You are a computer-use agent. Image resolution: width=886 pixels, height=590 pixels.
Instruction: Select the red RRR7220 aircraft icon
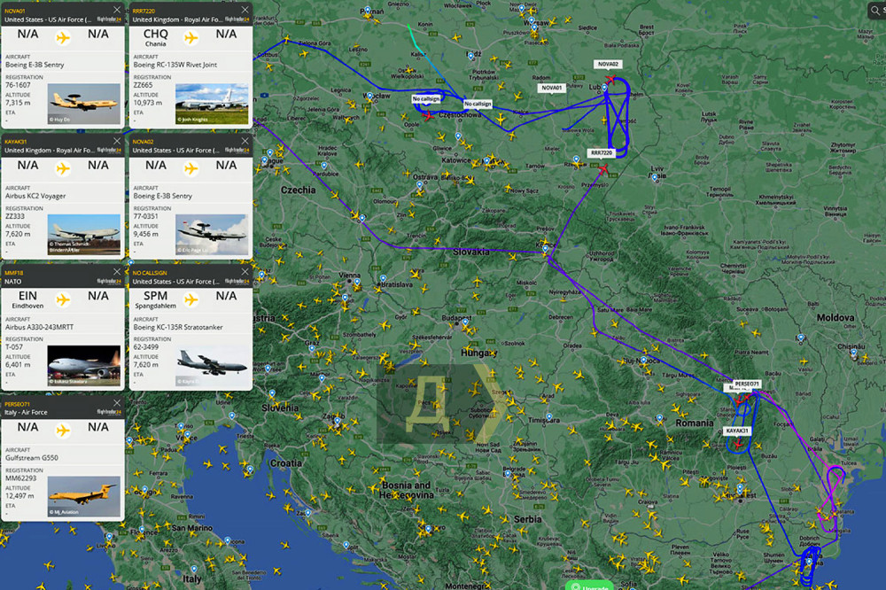click(x=603, y=168)
